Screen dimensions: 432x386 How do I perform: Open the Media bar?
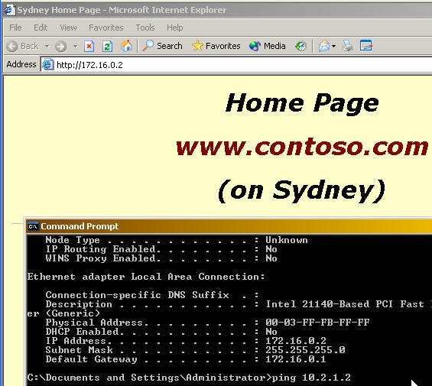pyautogui.click(x=268, y=46)
